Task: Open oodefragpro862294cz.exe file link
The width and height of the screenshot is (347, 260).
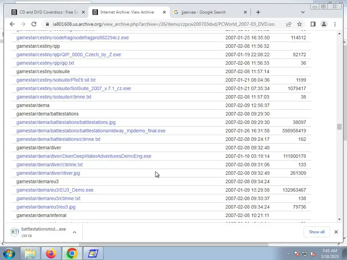Action: coord(73,38)
